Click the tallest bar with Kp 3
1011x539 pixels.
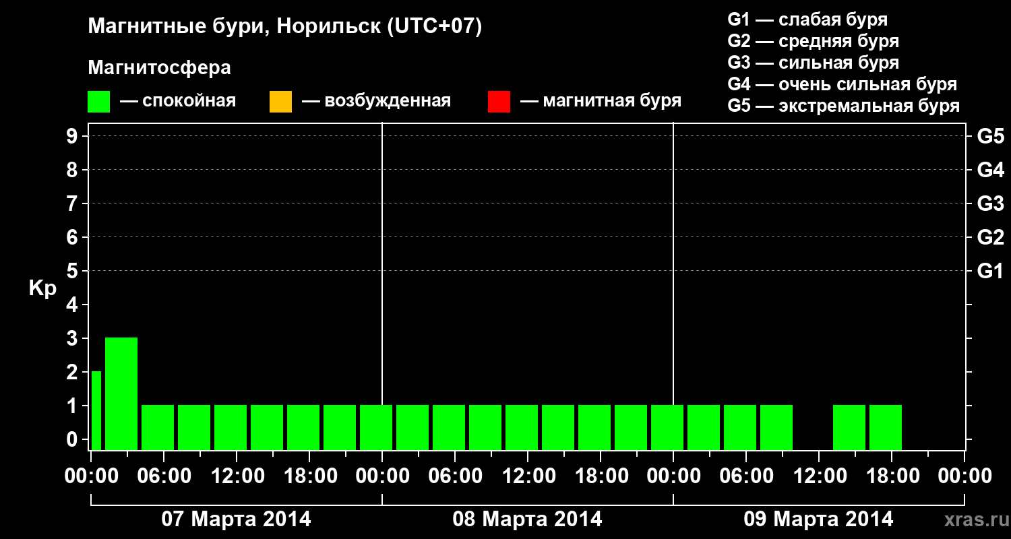click(x=121, y=393)
